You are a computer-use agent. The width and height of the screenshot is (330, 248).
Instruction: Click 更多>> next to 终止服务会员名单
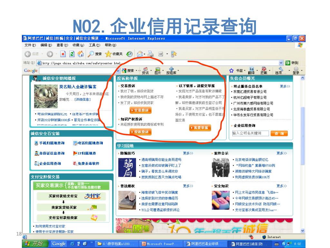tap(285, 86)
